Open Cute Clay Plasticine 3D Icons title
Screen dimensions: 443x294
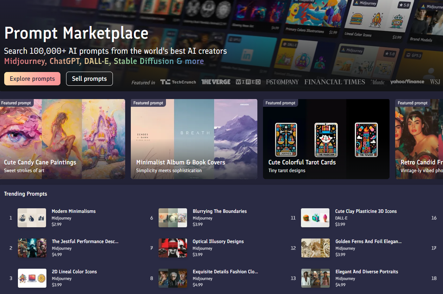(366, 211)
